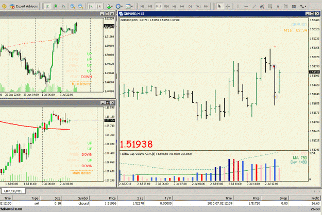Select the W1 timeframe

click(x=198, y=6)
